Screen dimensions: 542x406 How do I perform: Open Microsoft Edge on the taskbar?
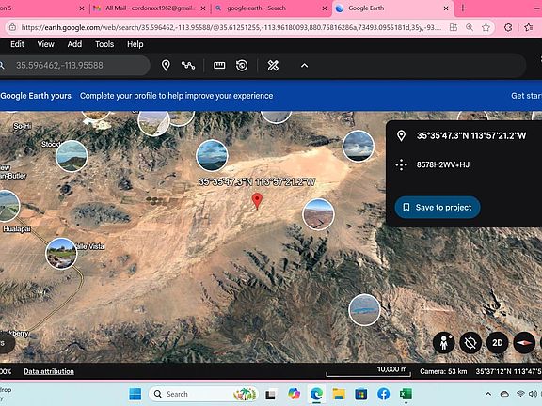tap(316, 394)
